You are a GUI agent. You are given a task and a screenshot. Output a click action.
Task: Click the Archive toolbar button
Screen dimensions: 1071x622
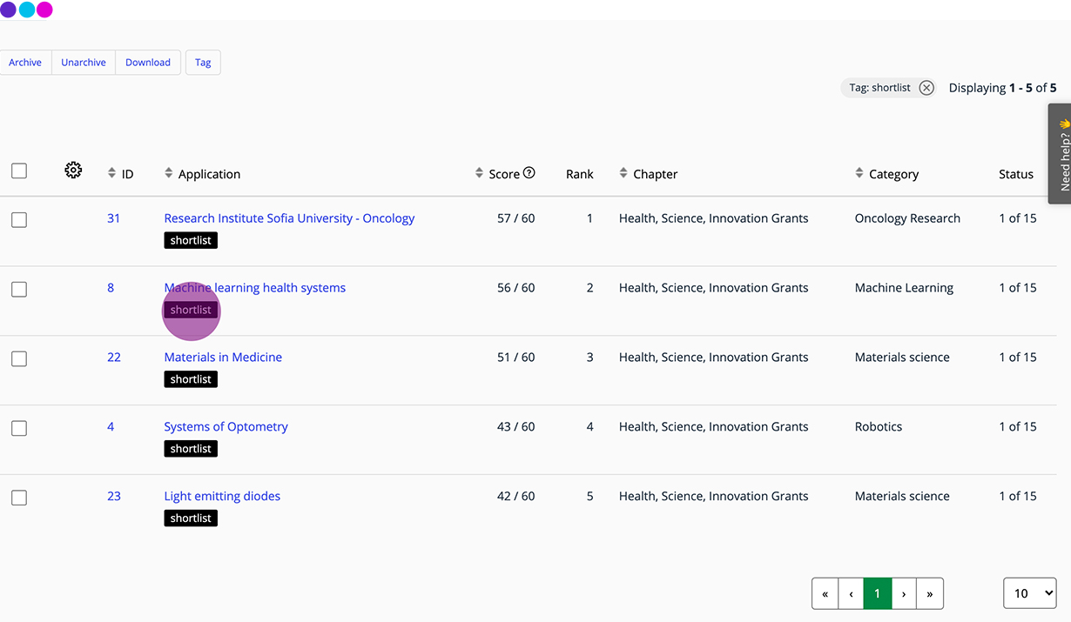25,63
